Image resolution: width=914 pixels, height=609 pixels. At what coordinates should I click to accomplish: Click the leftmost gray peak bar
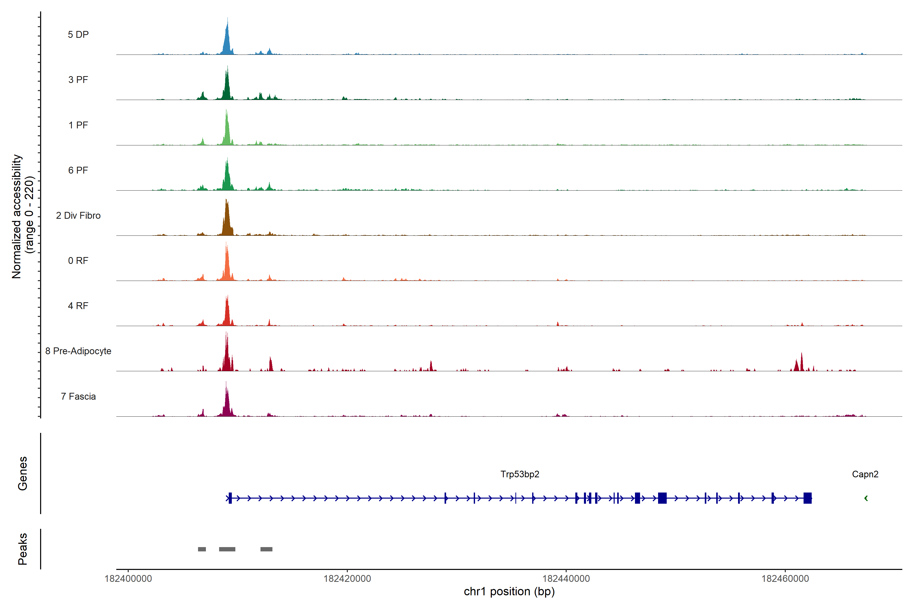tap(202, 549)
